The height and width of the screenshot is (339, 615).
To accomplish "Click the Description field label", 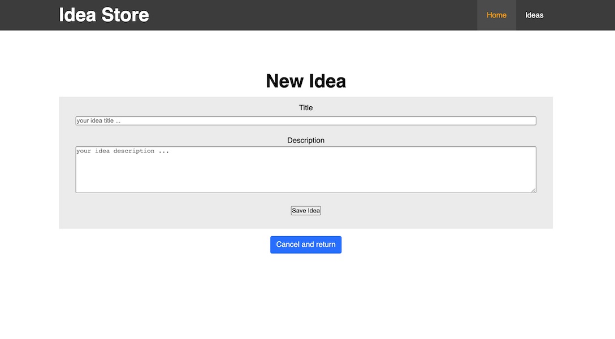I will point(305,140).
